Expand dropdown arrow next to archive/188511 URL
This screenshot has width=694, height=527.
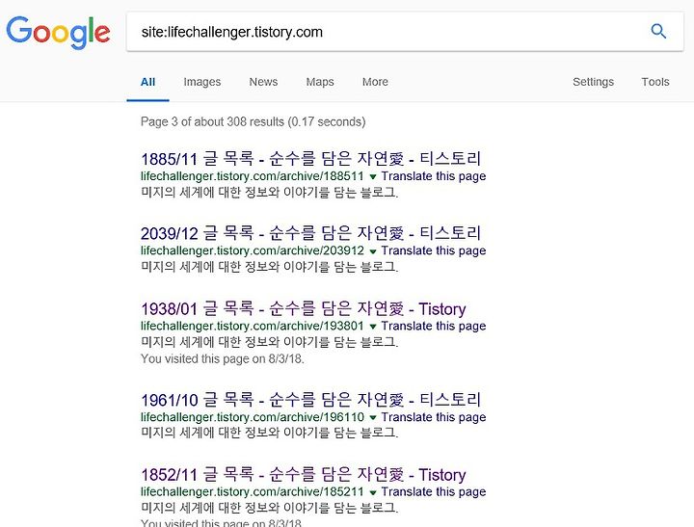373,176
